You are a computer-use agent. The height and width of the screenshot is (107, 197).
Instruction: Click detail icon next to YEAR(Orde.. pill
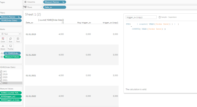pyautogui.click(x=2, y=53)
